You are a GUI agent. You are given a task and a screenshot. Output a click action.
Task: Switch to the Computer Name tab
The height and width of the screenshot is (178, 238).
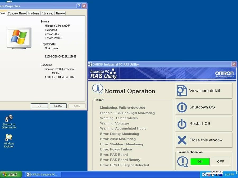(17, 13)
